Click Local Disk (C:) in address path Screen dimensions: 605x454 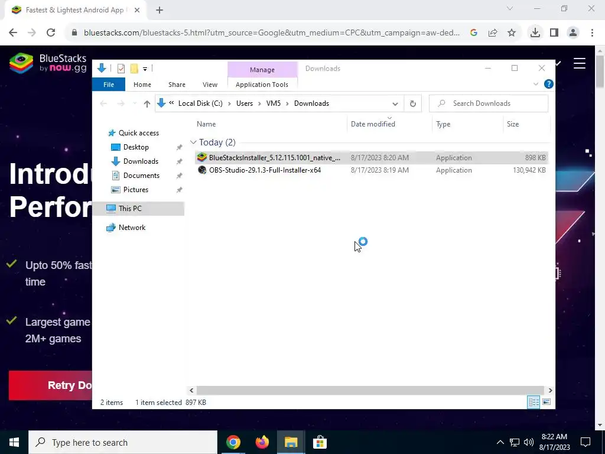pyautogui.click(x=200, y=103)
